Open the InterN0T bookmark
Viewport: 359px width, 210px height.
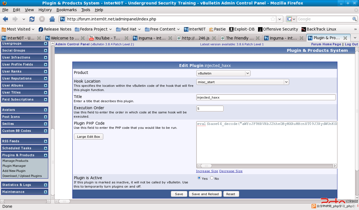pyautogui.click(x=195, y=29)
